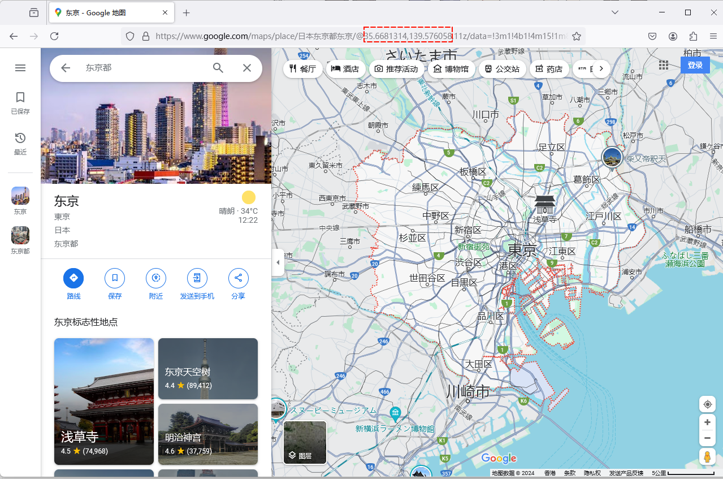Viewport: 723px width, 479px height.
Task: Toggle the 图层 map layers view
Action: point(305,442)
